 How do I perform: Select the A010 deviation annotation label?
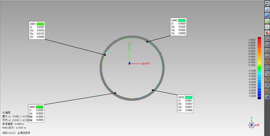tap(181, 97)
